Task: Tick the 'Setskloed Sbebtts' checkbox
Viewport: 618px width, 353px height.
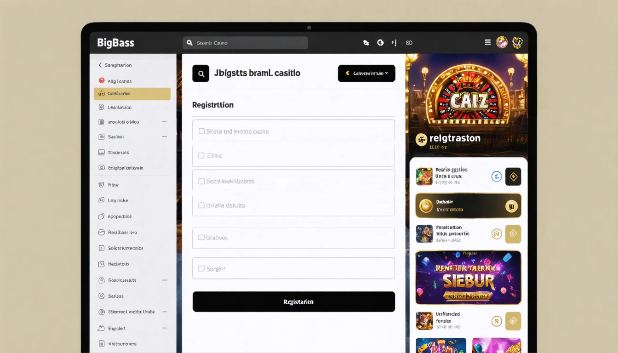Action: 201,181
